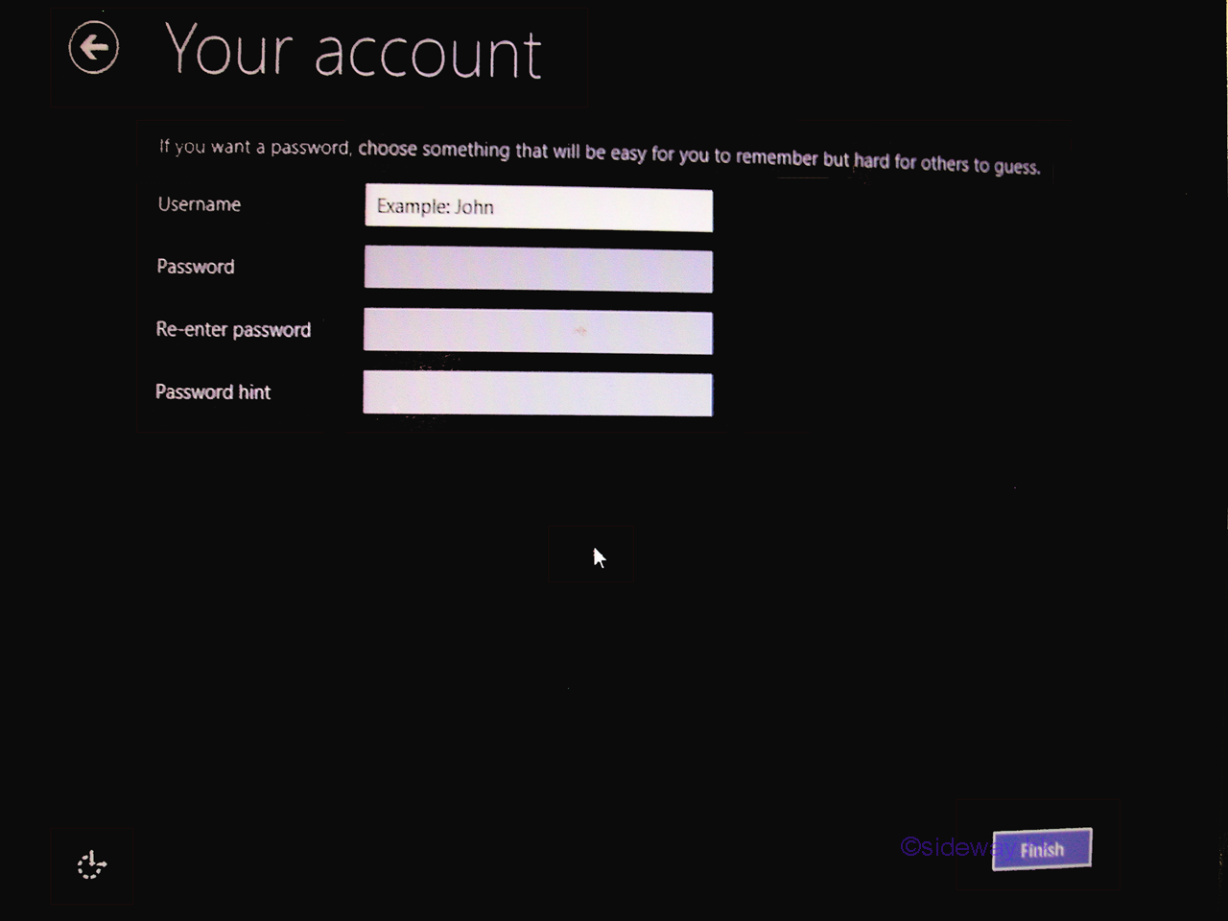The width and height of the screenshot is (1228, 921).
Task: Click the '©sideway' watermark text
Action: tap(945, 846)
